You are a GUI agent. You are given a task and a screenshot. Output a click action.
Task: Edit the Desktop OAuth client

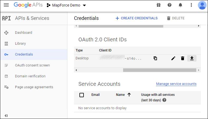coord(173,58)
